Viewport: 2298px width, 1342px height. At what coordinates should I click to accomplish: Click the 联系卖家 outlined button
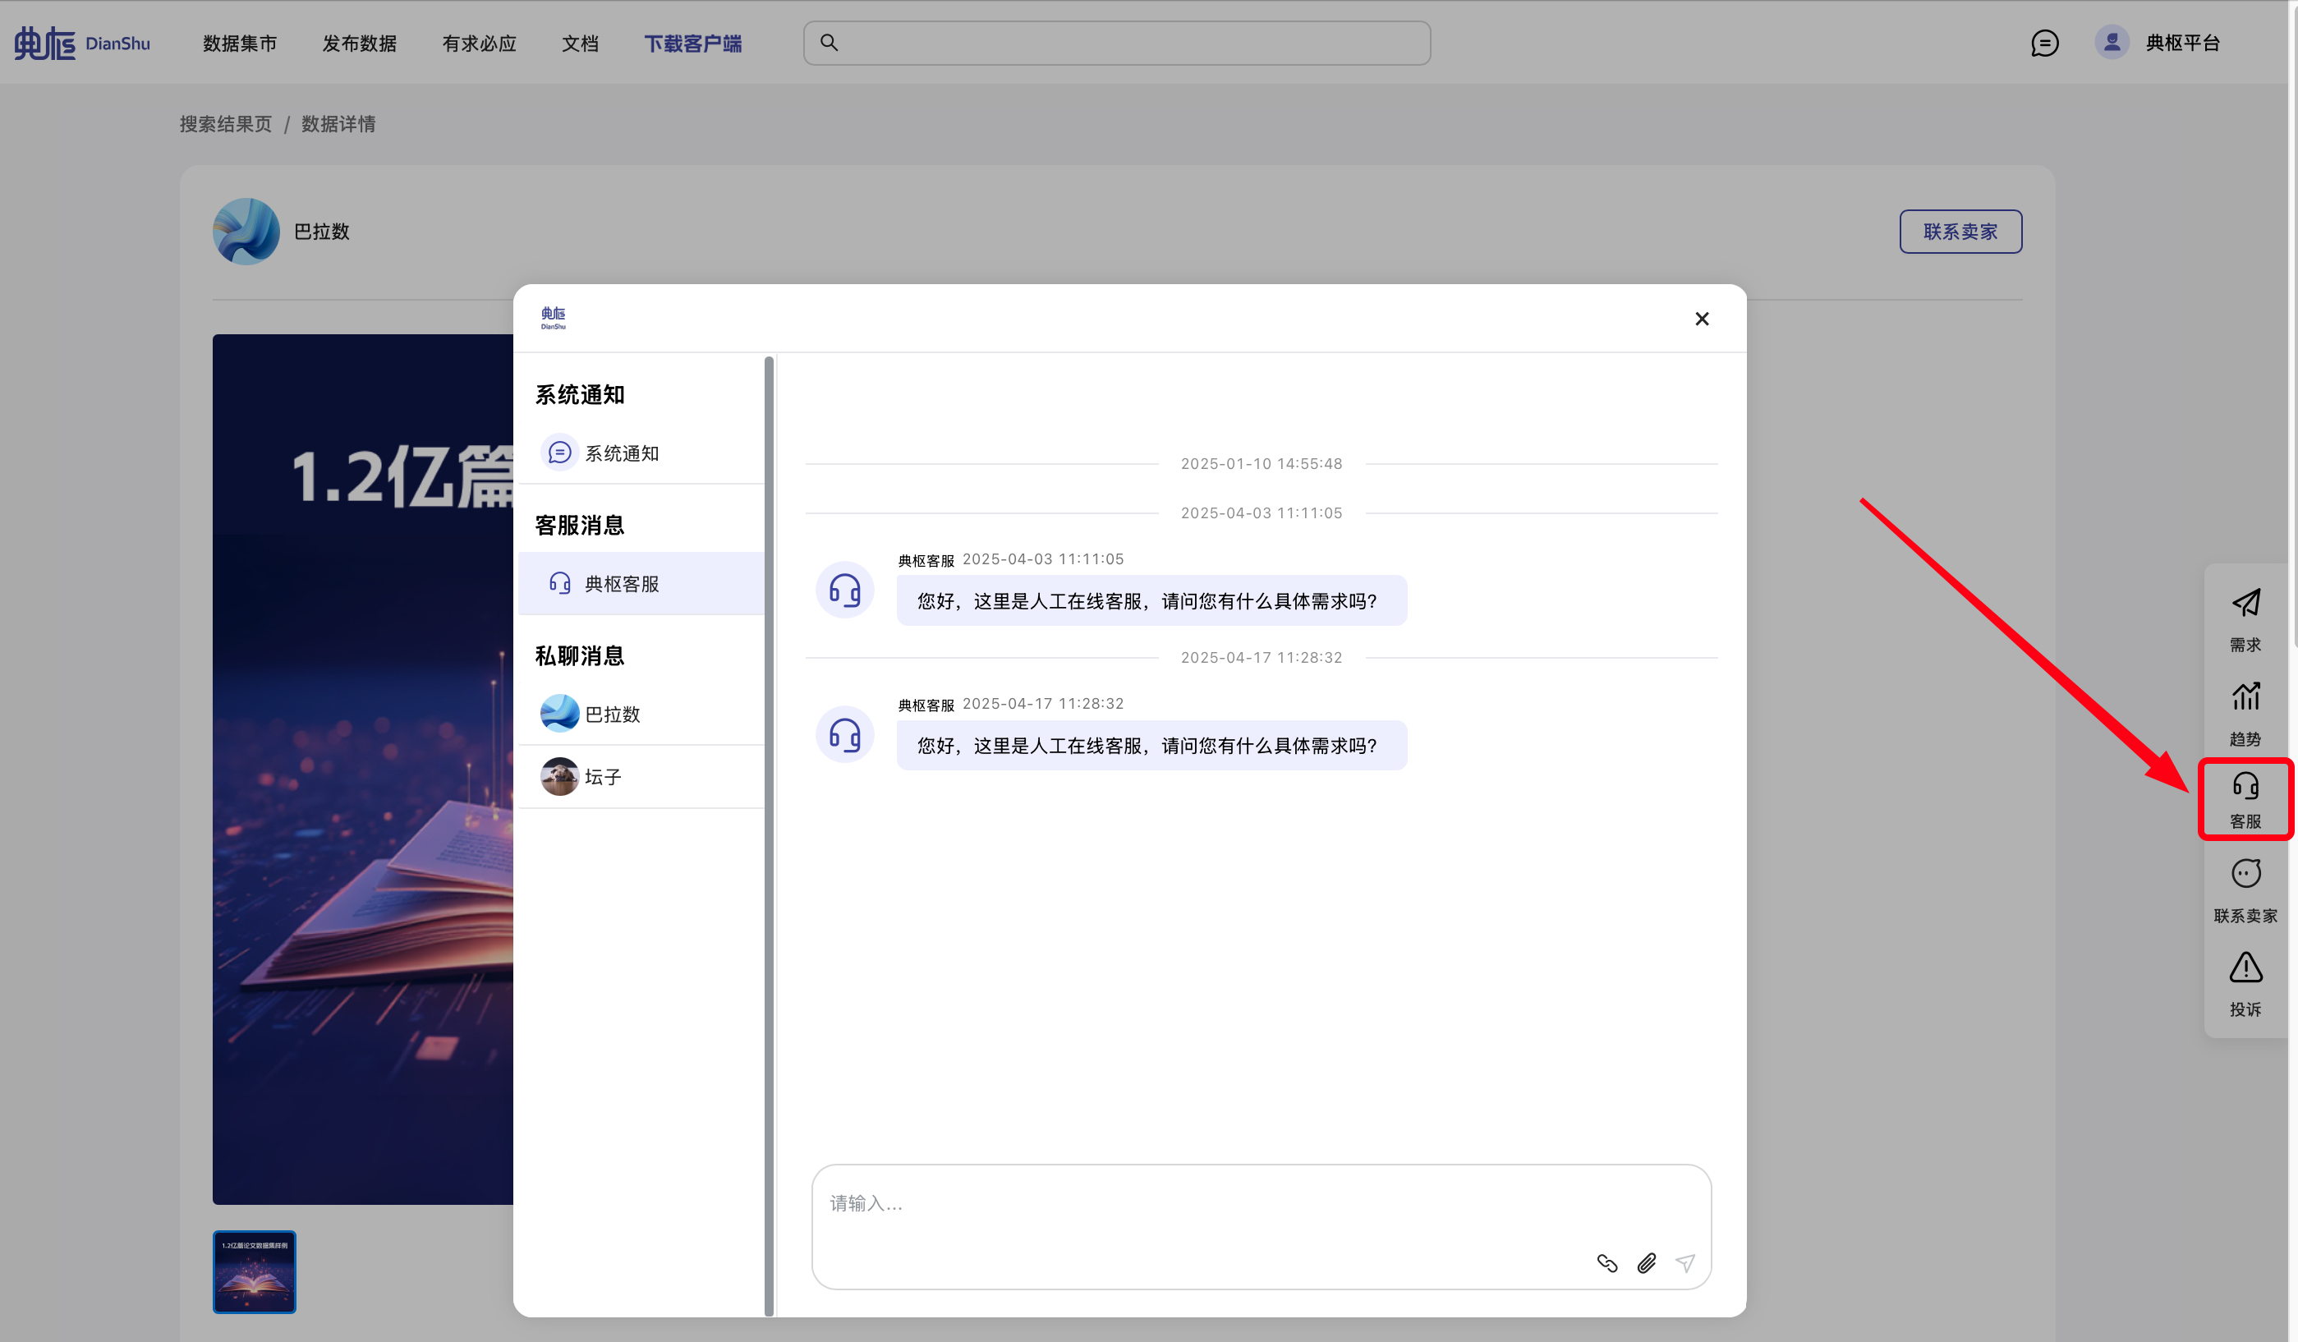click(1960, 232)
